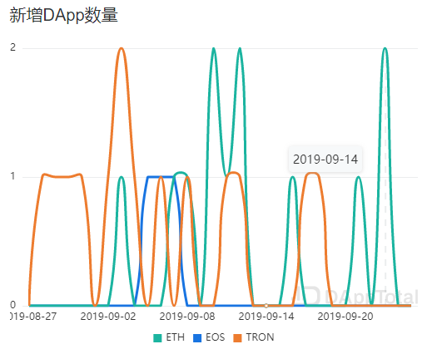The width and height of the screenshot is (427, 349).
Task: Toggle the EOS series in the legend
Action: pos(209,337)
